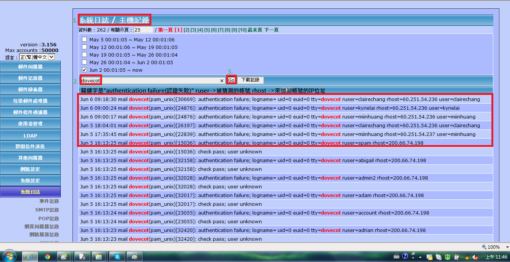
Task: Click the 下載記錄 download button
Action: 250,80
